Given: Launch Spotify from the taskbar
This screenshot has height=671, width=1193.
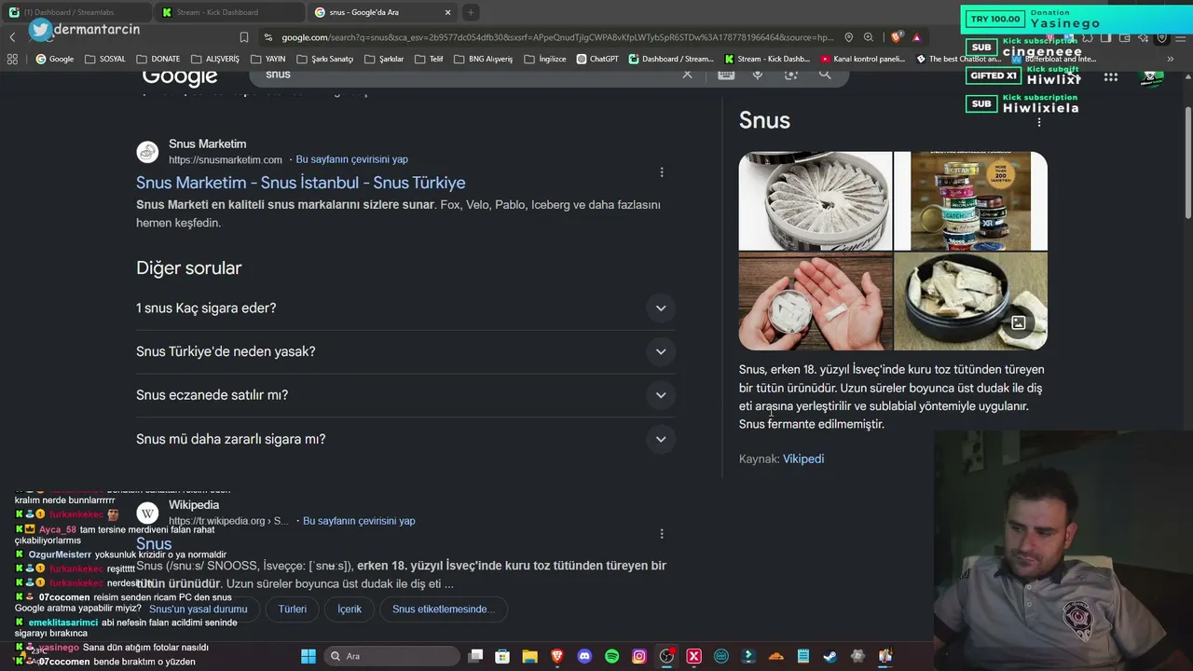Looking at the screenshot, I should click(612, 656).
